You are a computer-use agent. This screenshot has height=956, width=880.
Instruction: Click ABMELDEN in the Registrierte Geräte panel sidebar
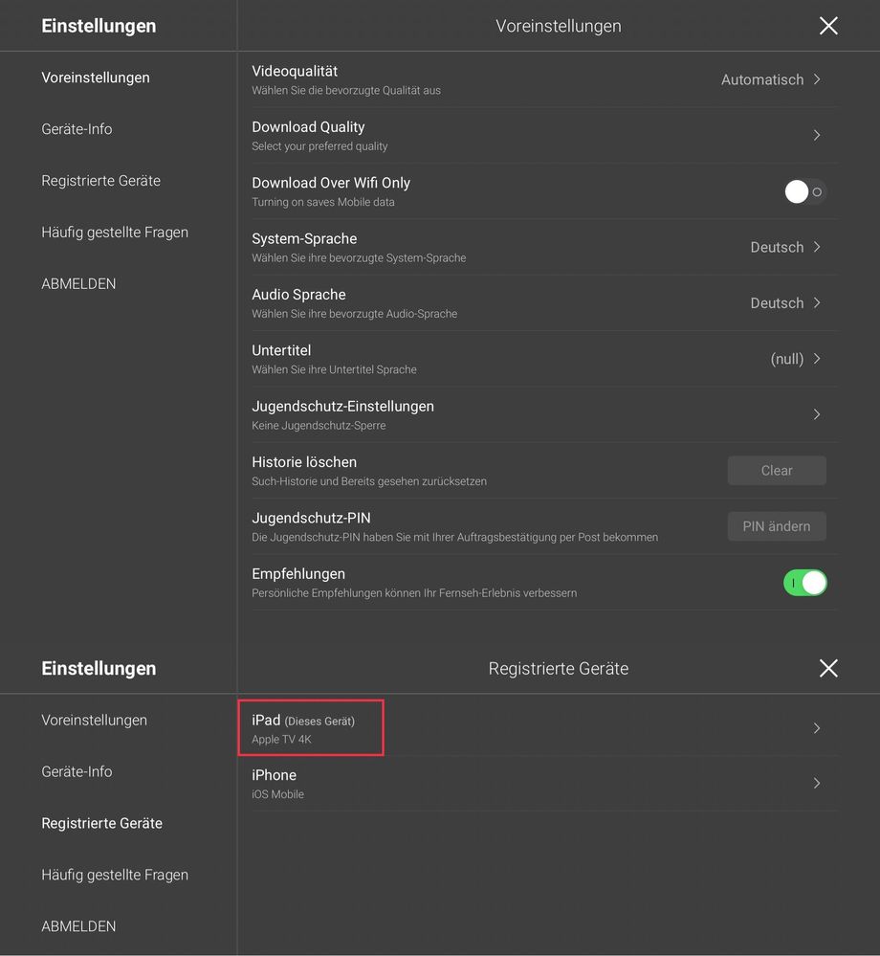(78, 926)
